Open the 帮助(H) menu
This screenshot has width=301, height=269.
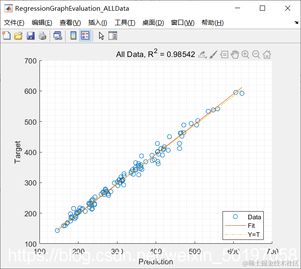[x=213, y=23]
